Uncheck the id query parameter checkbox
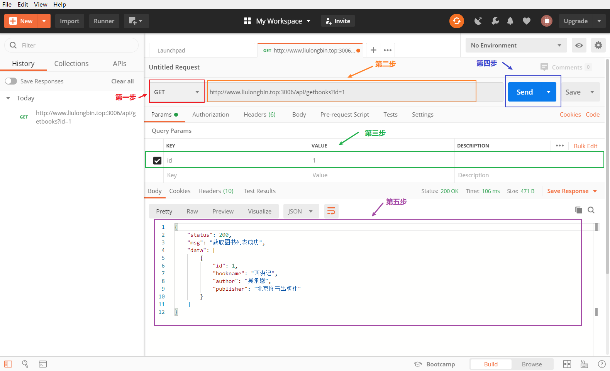Viewport: 610px width, 371px height. 157,161
